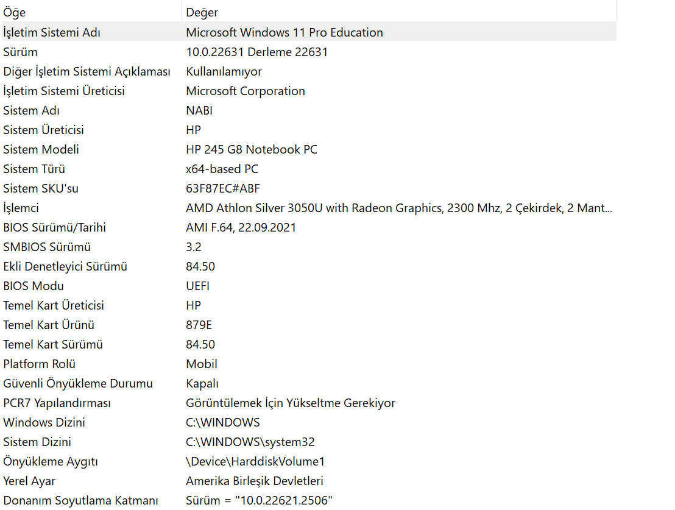The image size is (675, 510).
Task: Select SMBIOS Sürümü row
Action: tap(309, 247)
